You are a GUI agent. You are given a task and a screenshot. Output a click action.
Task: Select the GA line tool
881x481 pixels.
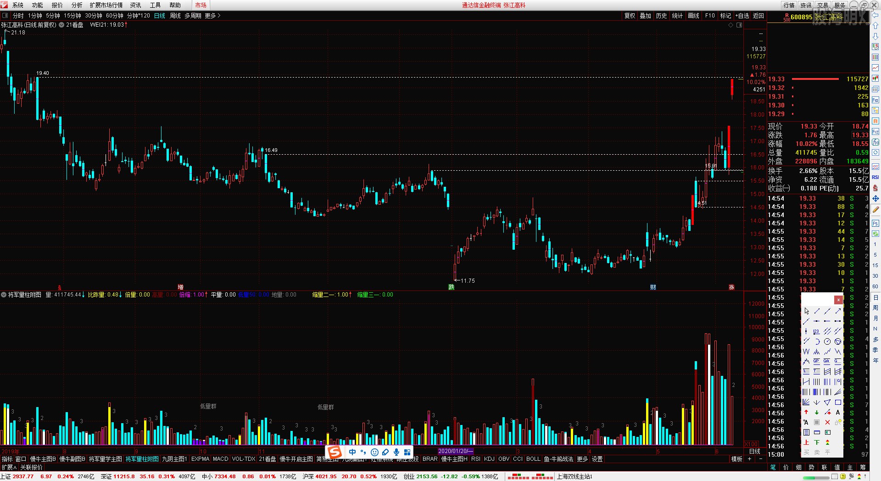pyautogui.click(x=827, y=361)
